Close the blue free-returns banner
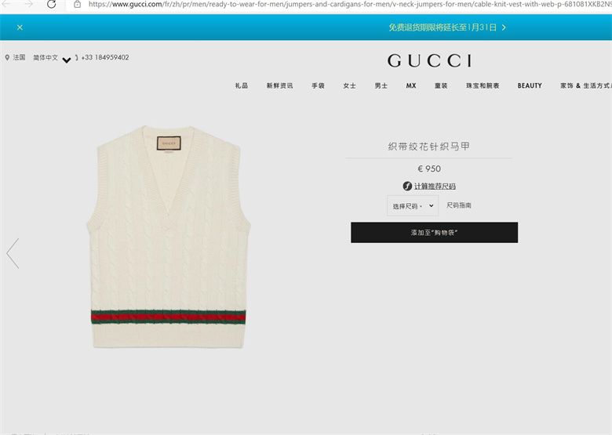Viewport: 612px width, 435px height. point(20,27)
